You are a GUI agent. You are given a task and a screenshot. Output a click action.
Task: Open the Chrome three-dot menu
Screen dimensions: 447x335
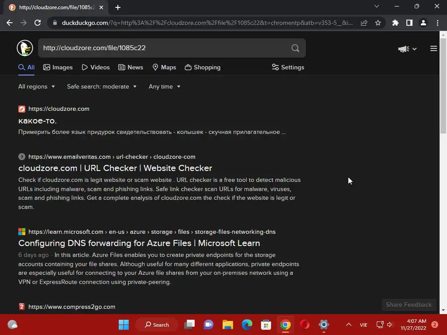(x=437, y=23)
